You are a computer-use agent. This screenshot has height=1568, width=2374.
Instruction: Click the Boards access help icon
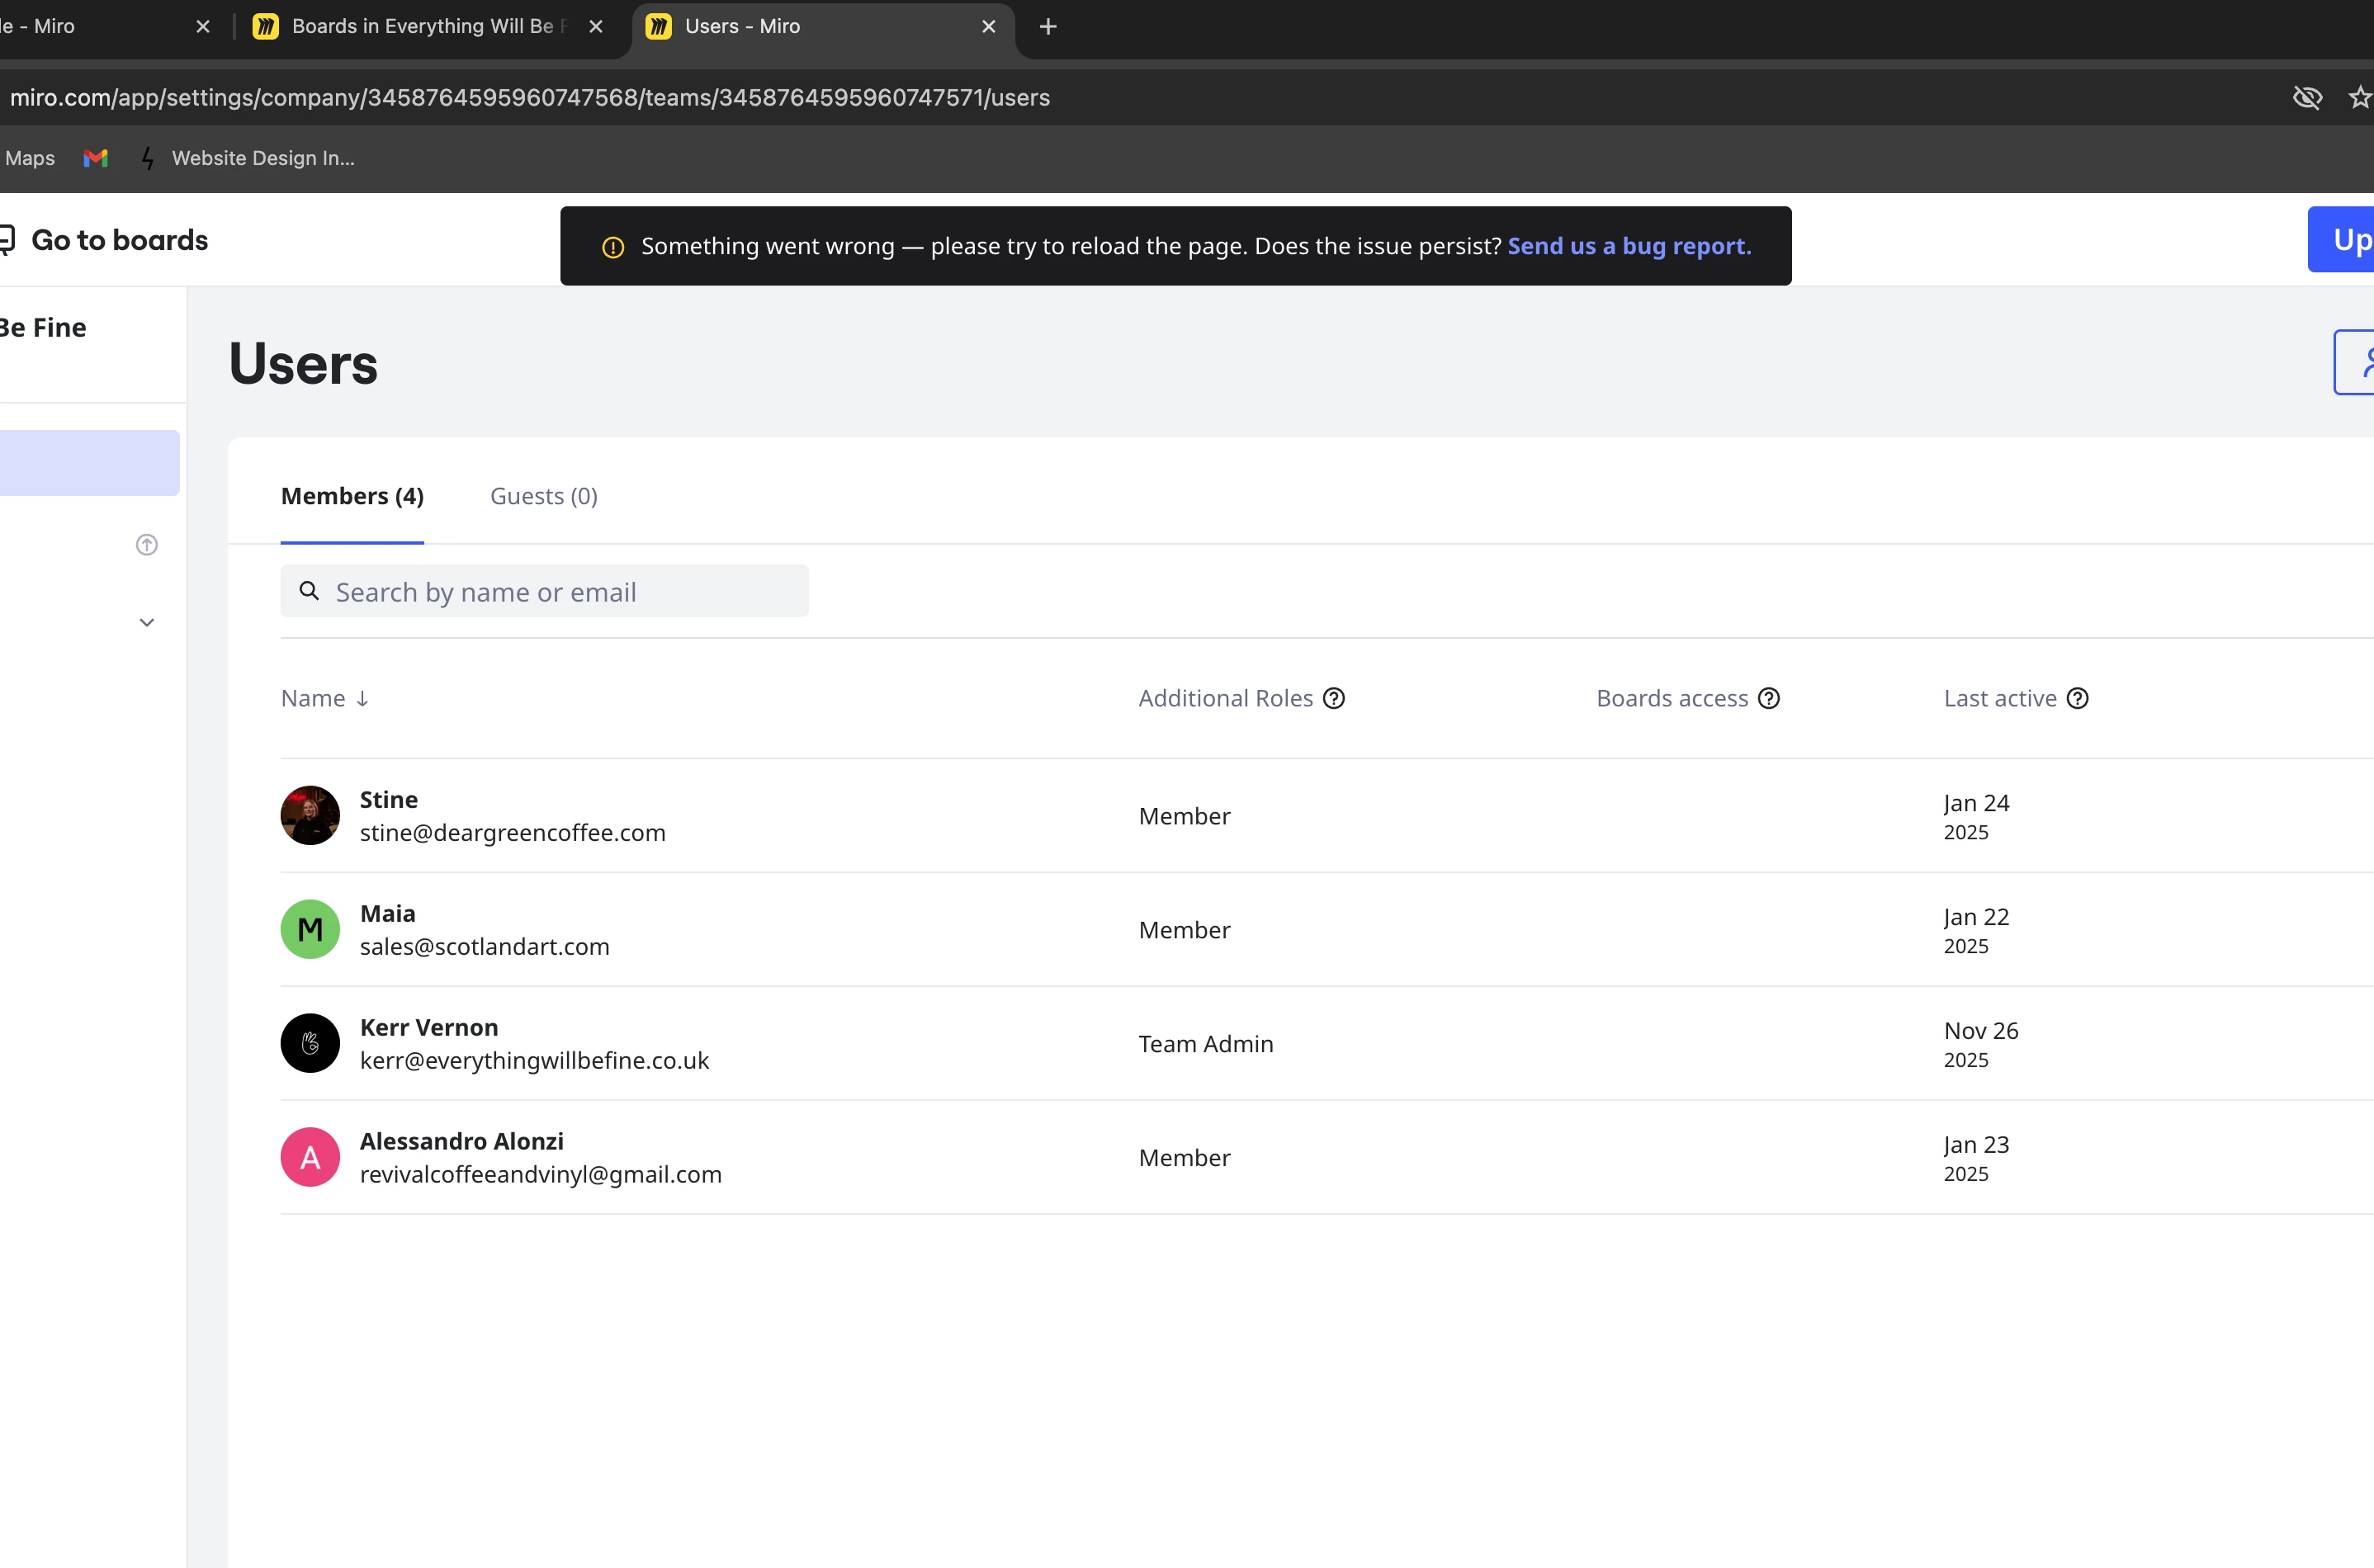(1768, 698)
